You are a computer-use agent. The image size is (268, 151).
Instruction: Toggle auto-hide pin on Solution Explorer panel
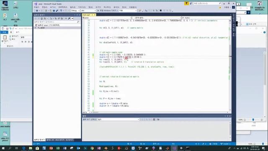(77, 15)
